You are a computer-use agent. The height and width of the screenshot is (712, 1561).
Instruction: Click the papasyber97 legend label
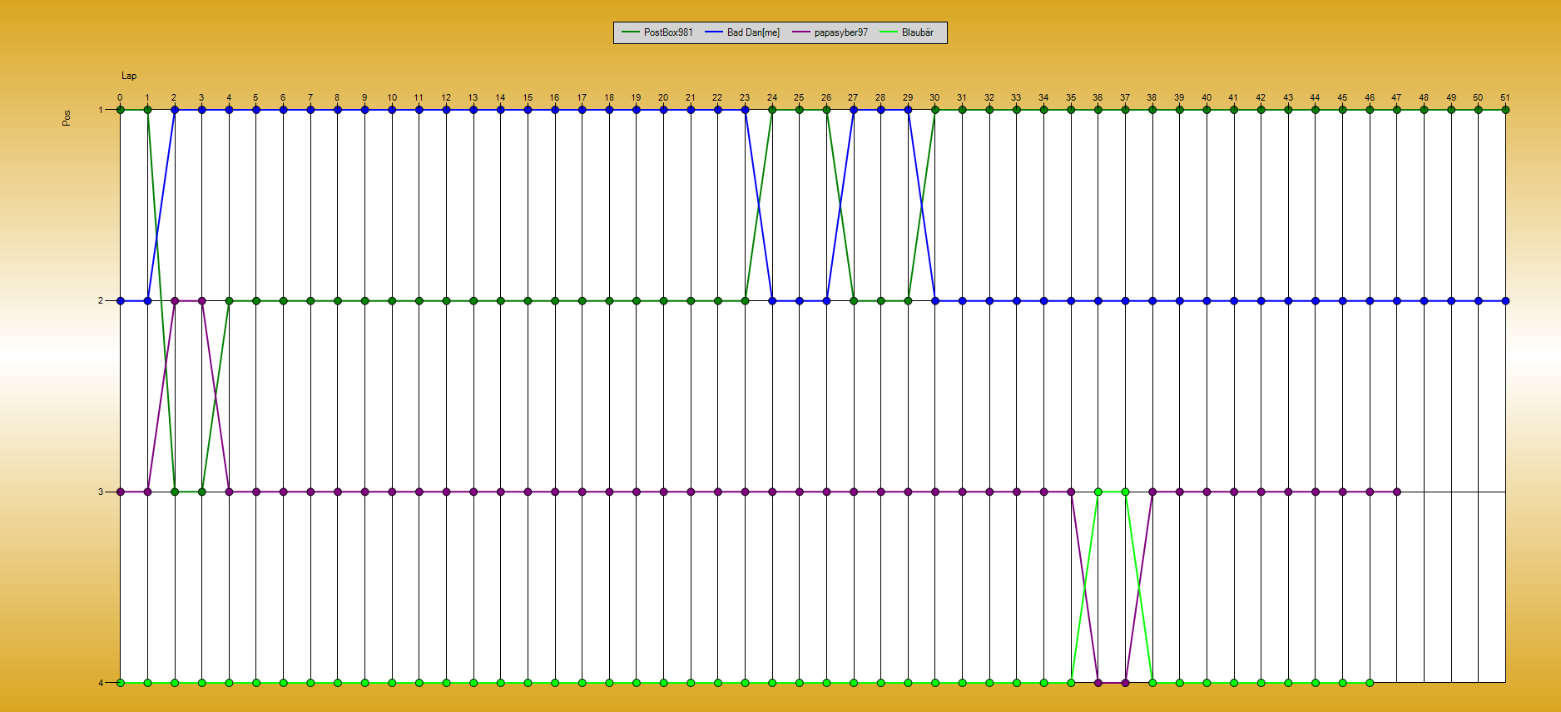pyautogui.click(x=840, y=32)
